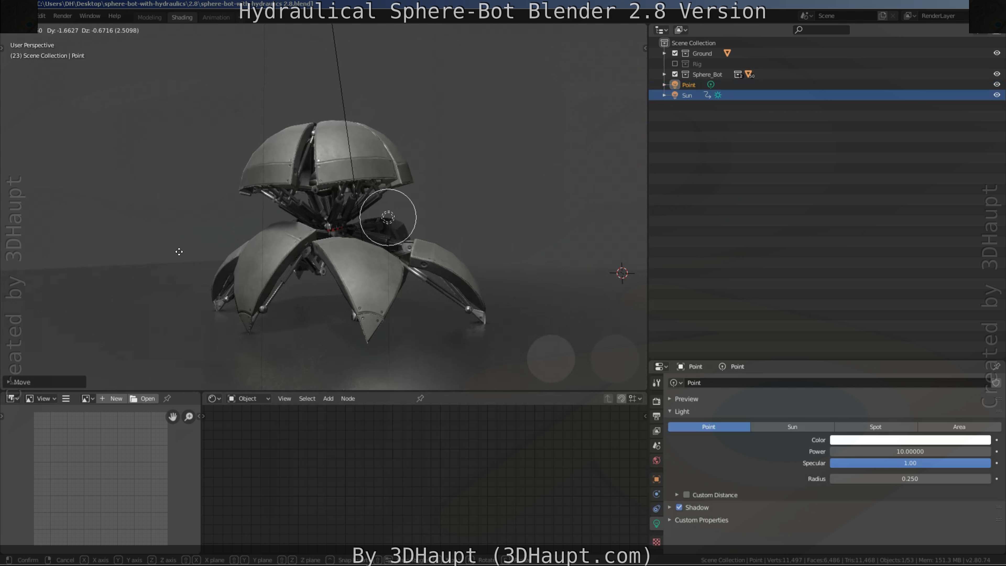
Task: Open the Texture properties checker icon
Action: [x=657, y=542]
